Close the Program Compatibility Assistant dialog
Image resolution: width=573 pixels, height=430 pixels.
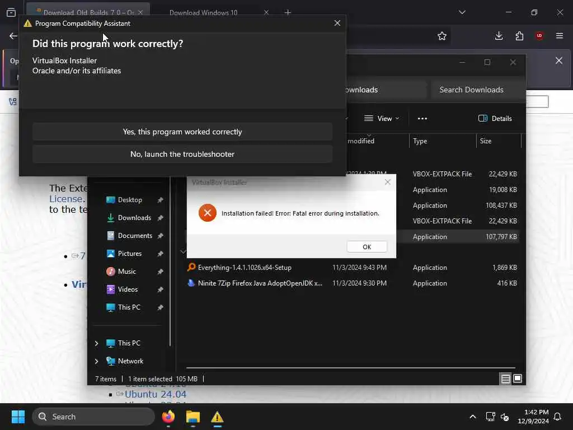click(337, 23)
